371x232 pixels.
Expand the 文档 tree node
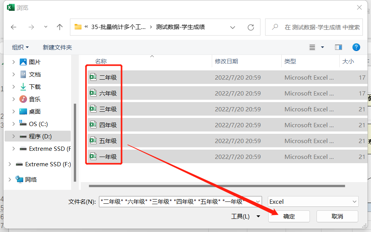click(14, 74)
